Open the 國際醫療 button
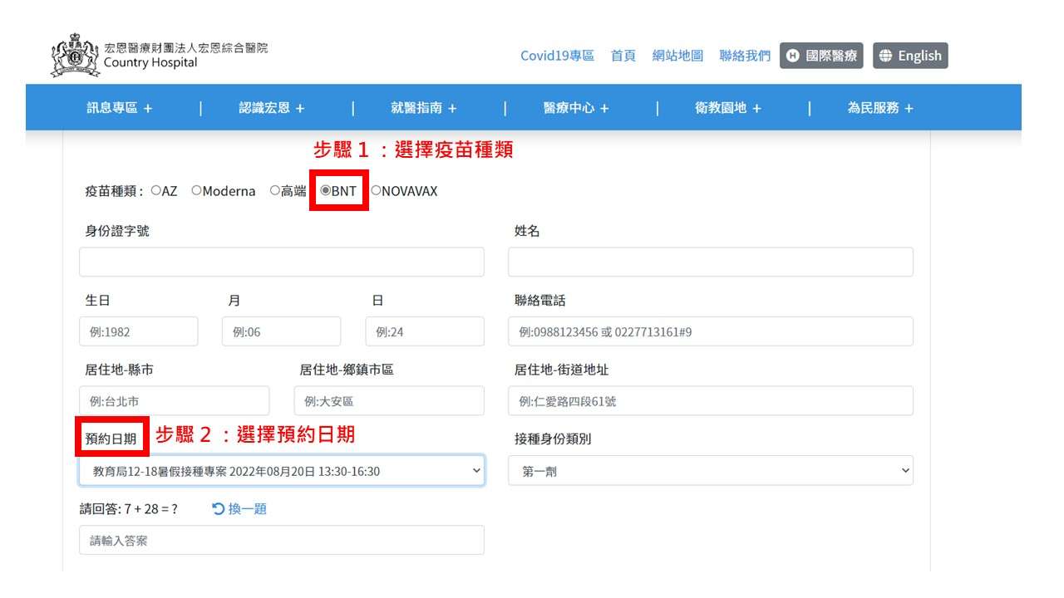 click(x=821, y=56)
